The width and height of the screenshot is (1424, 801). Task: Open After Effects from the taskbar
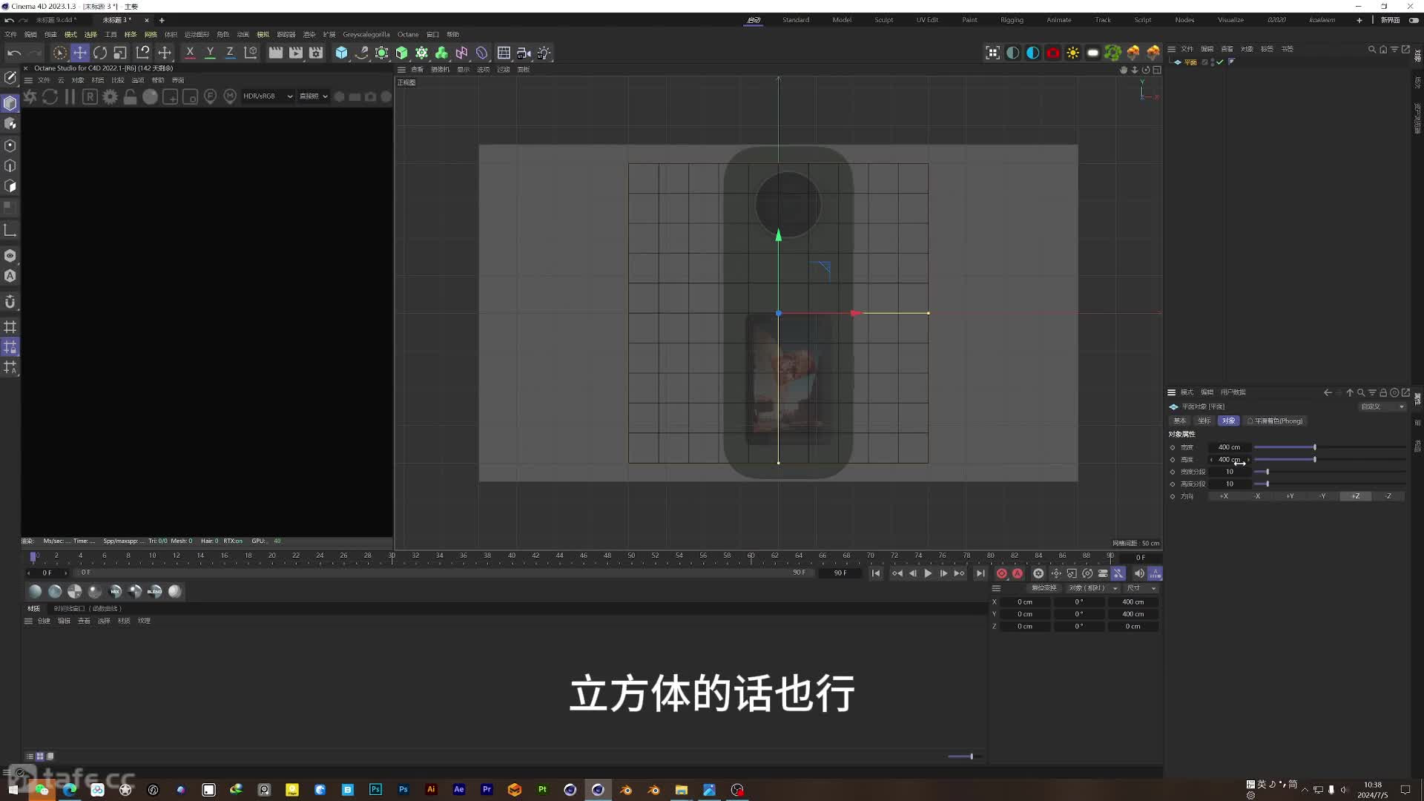[459, 790]
